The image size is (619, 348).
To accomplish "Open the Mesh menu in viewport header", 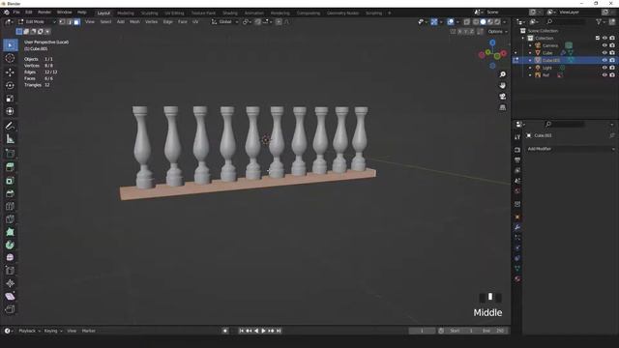I will [x=134, y=22].
